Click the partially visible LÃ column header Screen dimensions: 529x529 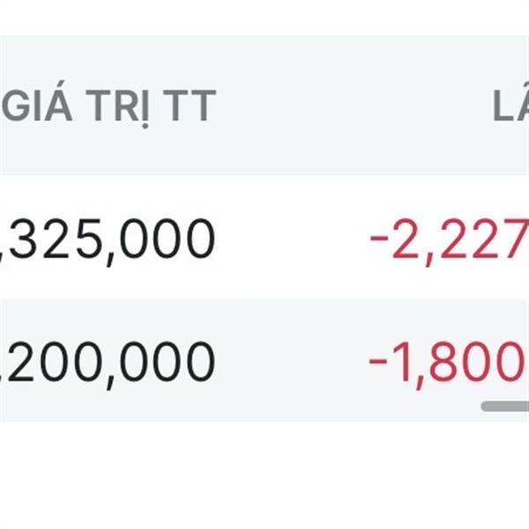point(510,107)
